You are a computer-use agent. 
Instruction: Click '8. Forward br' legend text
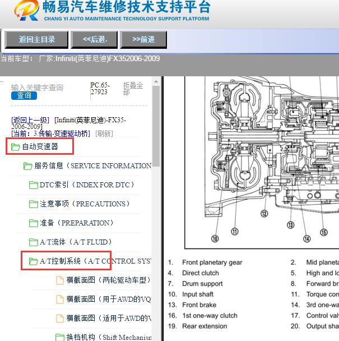315,284
